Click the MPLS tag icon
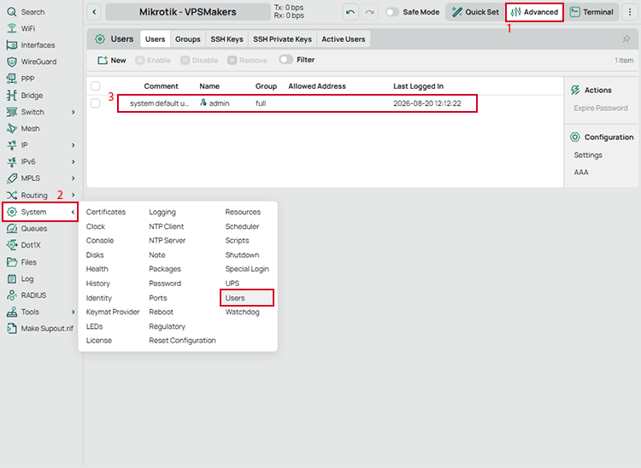This screenshot has height=468, width=641. 12,178
